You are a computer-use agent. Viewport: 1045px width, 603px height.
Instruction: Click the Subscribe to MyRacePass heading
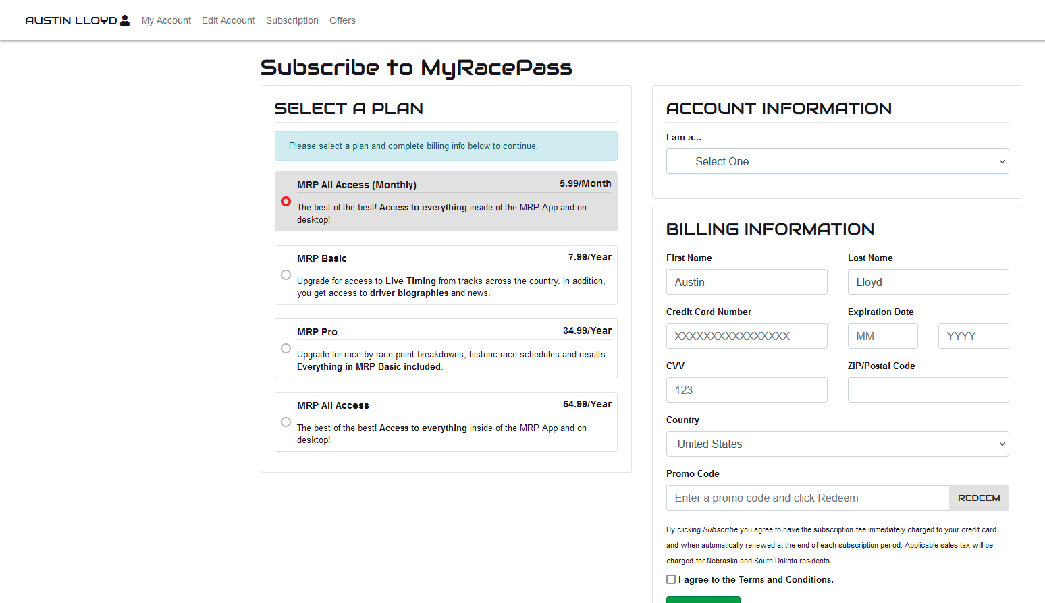[417, 67]
